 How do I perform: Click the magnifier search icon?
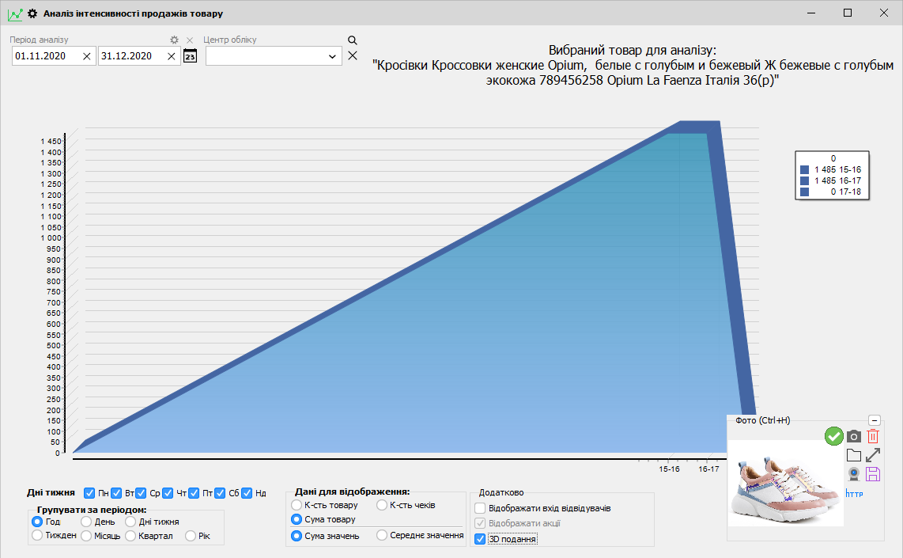click(x=353, y=40)
